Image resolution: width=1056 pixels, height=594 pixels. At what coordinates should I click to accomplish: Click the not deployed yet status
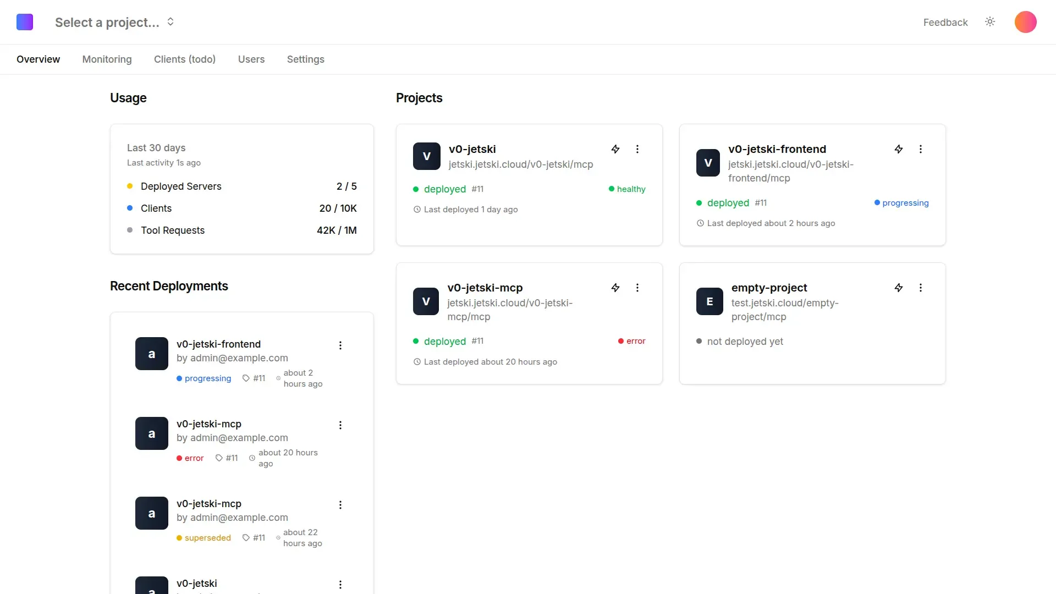click(x=740, y=342)
